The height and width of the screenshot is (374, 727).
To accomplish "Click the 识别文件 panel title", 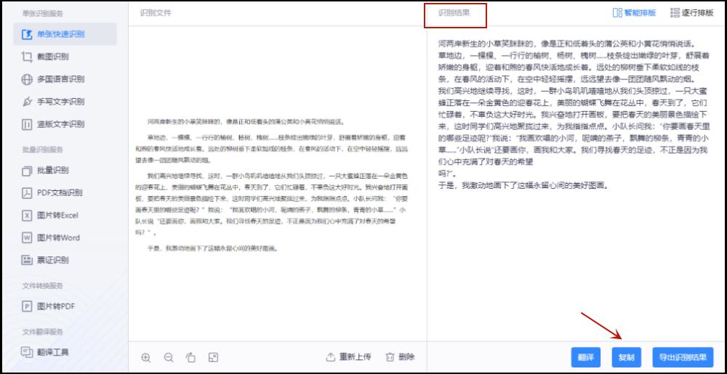I will (156, 13).
